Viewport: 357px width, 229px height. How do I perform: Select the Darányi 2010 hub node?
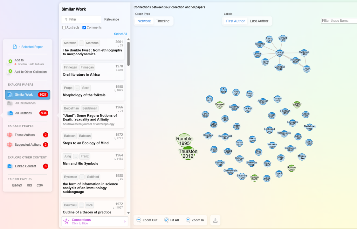[279, 53]
